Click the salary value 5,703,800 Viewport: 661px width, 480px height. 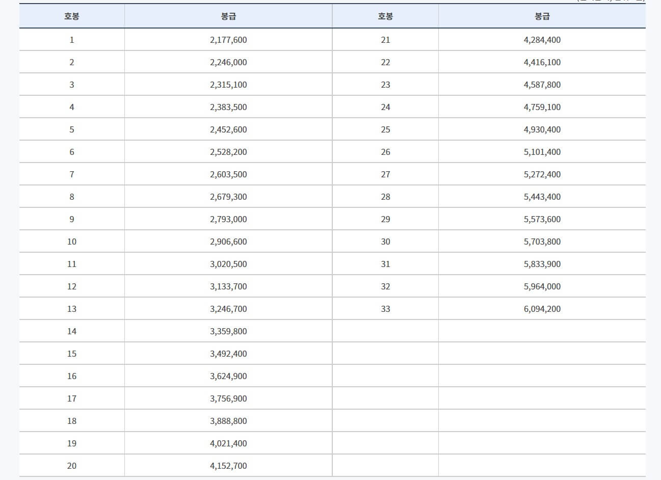pos(541,241)
